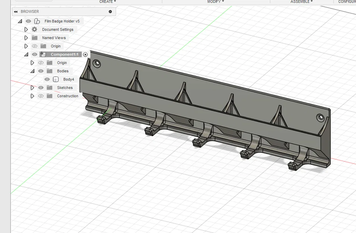Select the Construction label
Viewport: 356px width, 233px height.
point(67,96)
